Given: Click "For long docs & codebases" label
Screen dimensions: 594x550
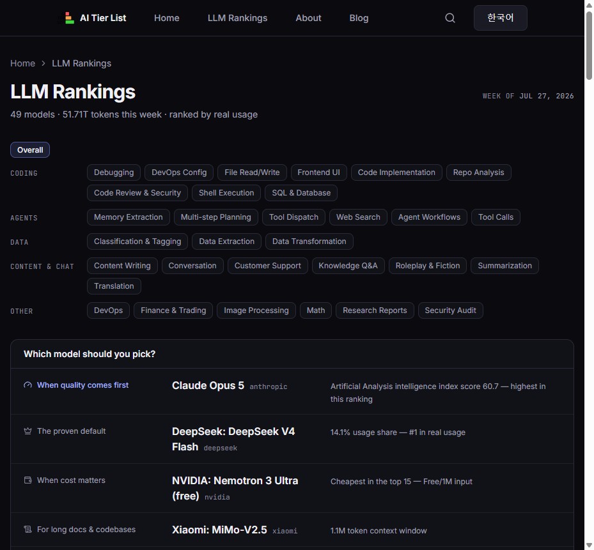Looking at the screenshot, I should 86,530.
